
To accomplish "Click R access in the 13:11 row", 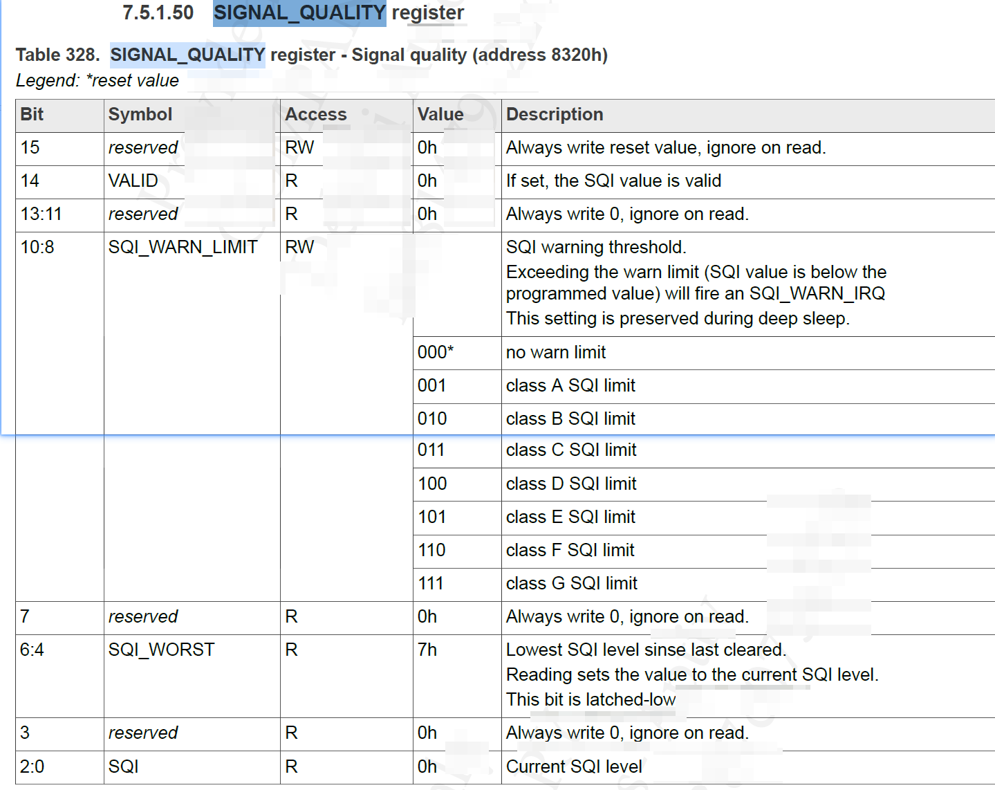I will (x=291, y=214).
